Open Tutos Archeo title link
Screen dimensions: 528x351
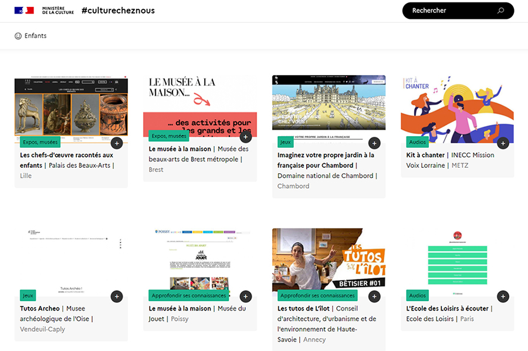point(40,308)
